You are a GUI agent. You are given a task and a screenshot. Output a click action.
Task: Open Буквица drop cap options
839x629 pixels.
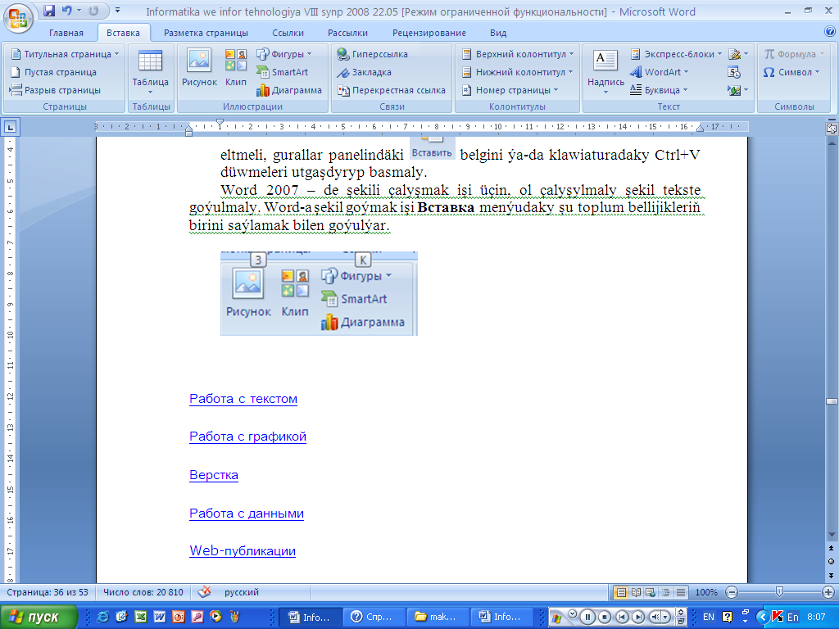[x=659, y=90]
